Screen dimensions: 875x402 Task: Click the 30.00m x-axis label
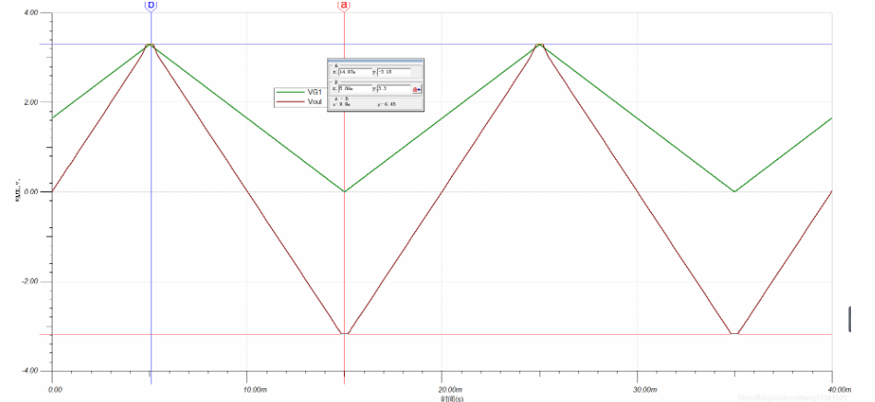click(645, 388)
